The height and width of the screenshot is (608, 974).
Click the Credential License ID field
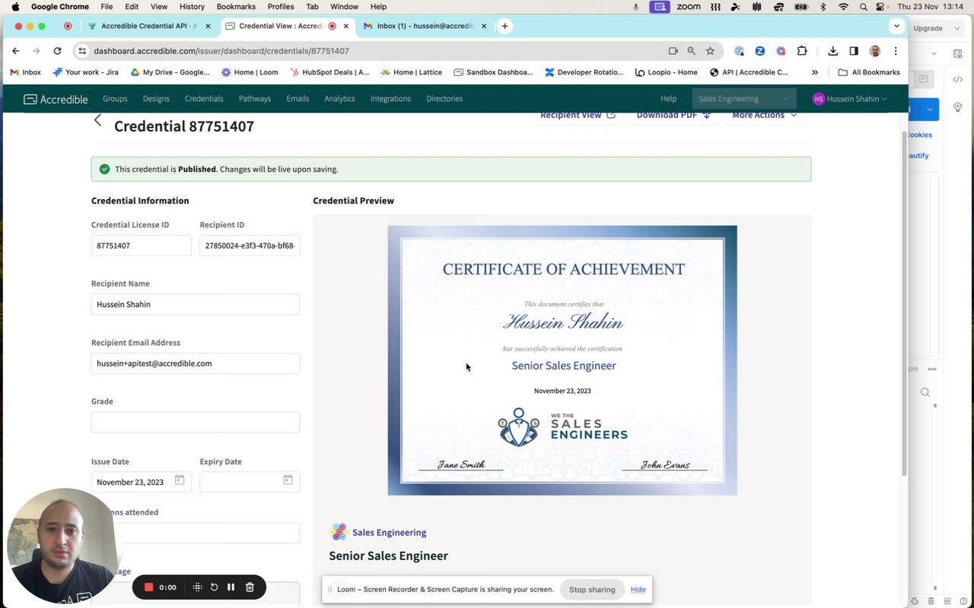coord(142,245)
